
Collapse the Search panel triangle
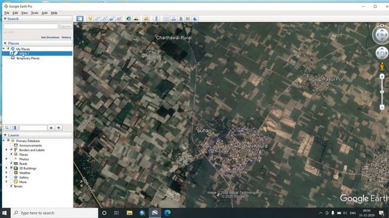5,19
